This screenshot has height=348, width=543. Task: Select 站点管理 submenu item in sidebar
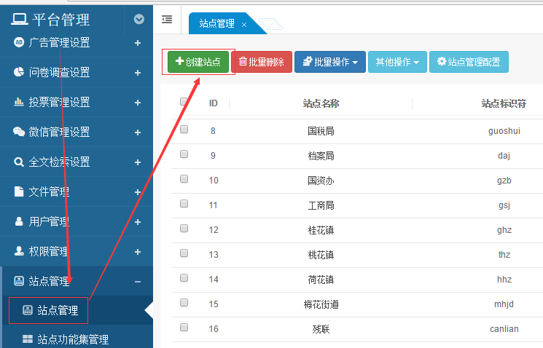tap(57, 311)
